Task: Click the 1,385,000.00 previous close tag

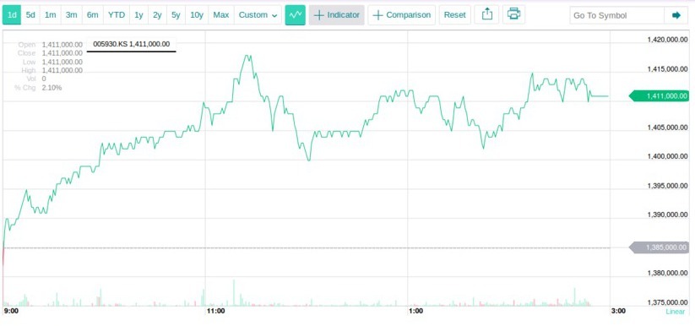Action: [659, 247]
